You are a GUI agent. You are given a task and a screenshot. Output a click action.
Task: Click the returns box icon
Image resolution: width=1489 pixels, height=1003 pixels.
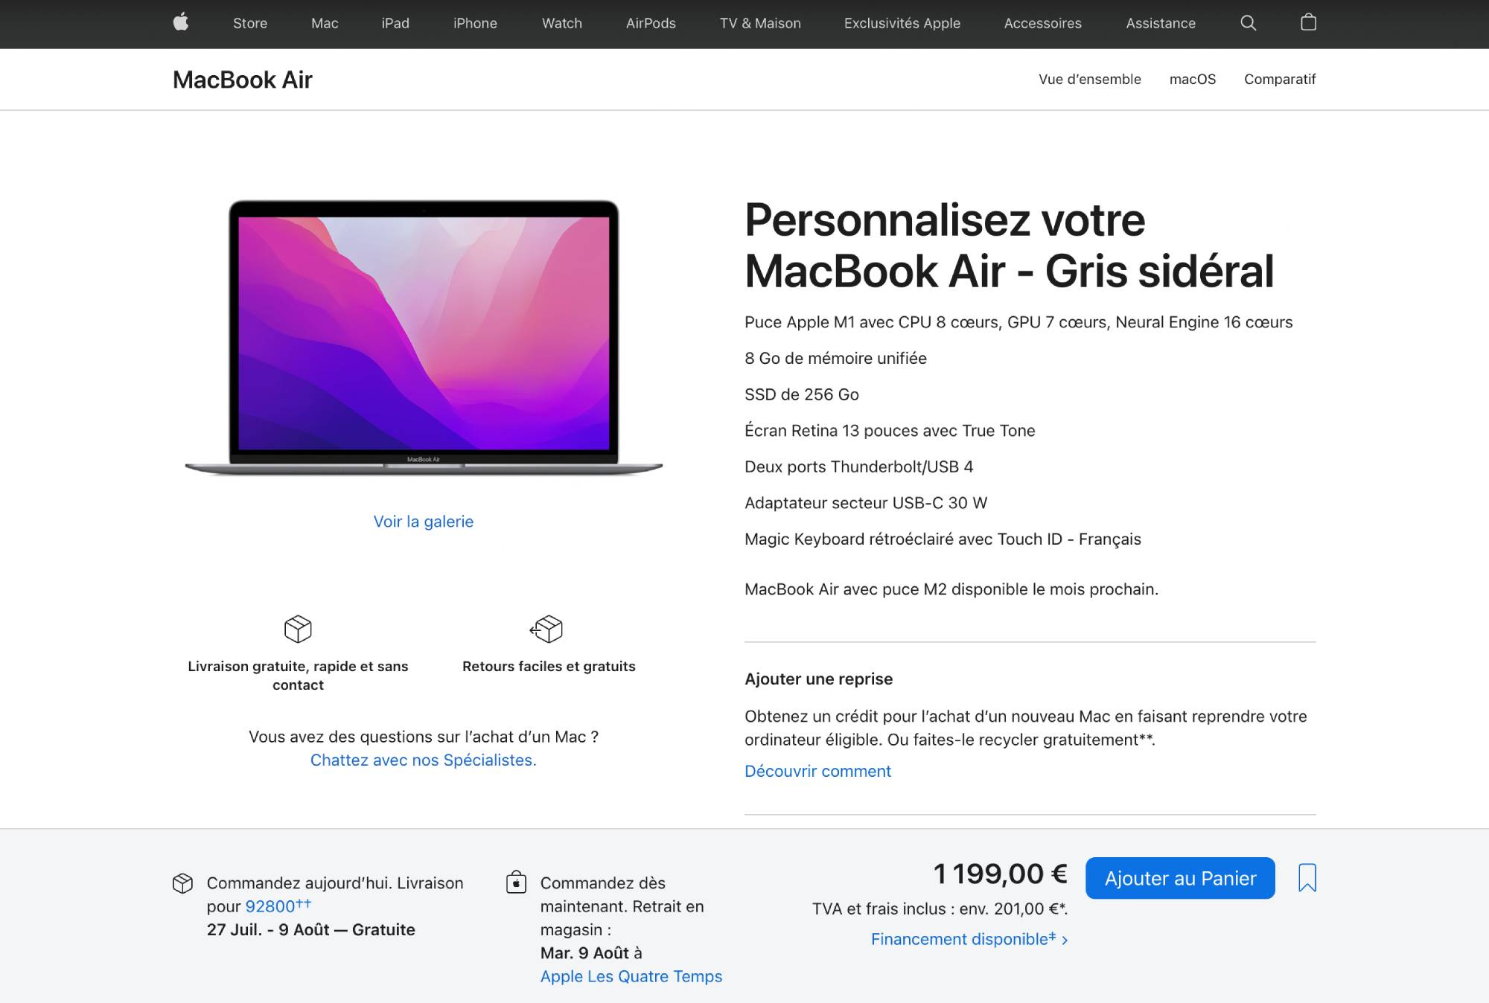point(549,628)
